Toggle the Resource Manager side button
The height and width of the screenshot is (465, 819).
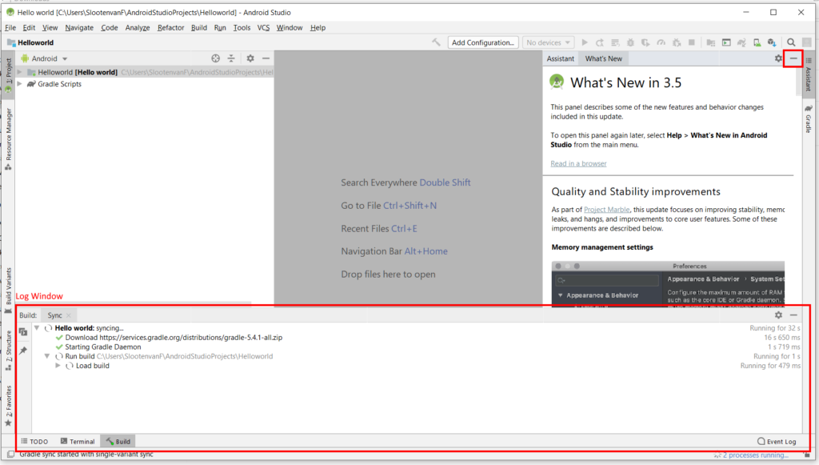point(8,139)
